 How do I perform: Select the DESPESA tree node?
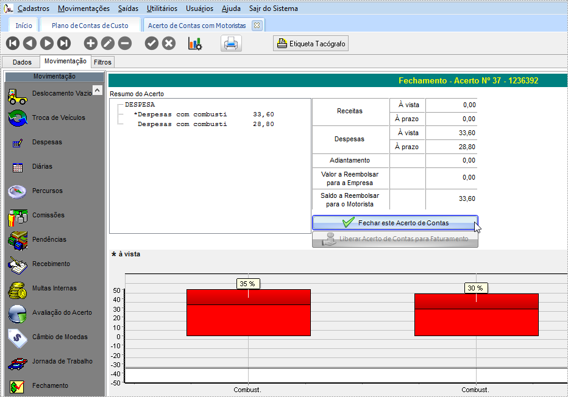pyautogui.click(x=140, y=105)
